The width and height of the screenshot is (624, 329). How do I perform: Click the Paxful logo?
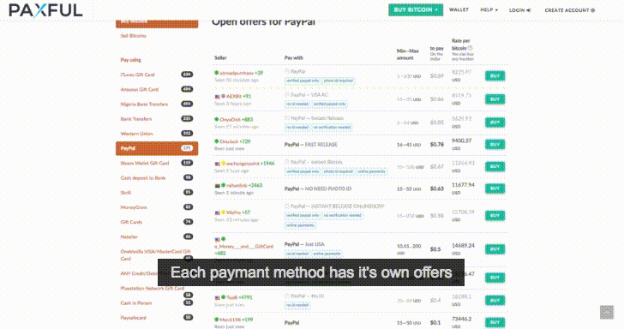coord(45,10)
